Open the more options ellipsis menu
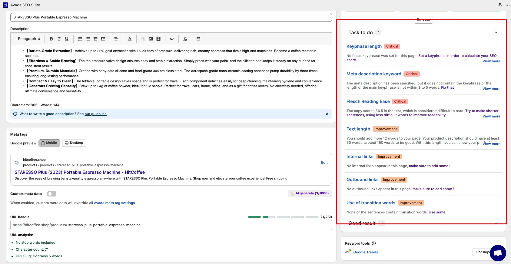 508,5
